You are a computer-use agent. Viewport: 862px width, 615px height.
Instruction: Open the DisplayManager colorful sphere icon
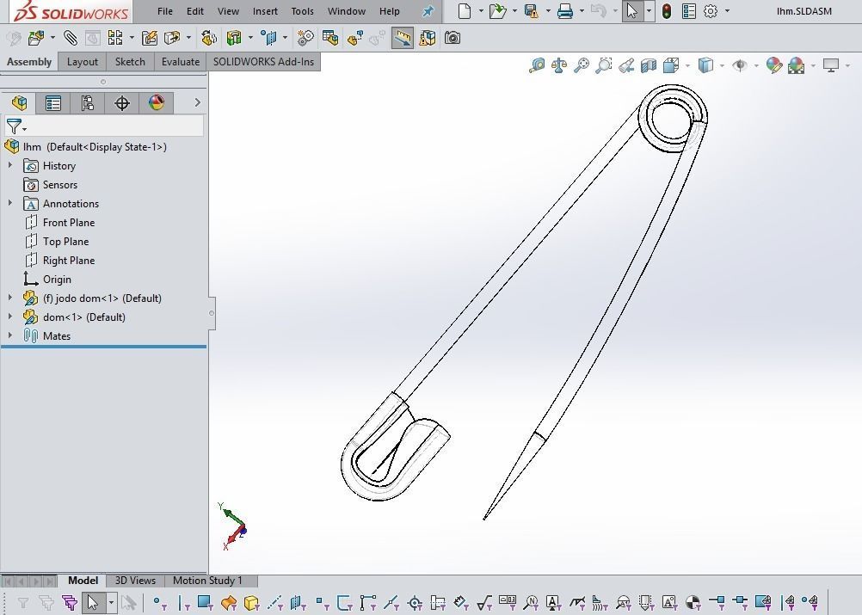[x=156, y=102]
